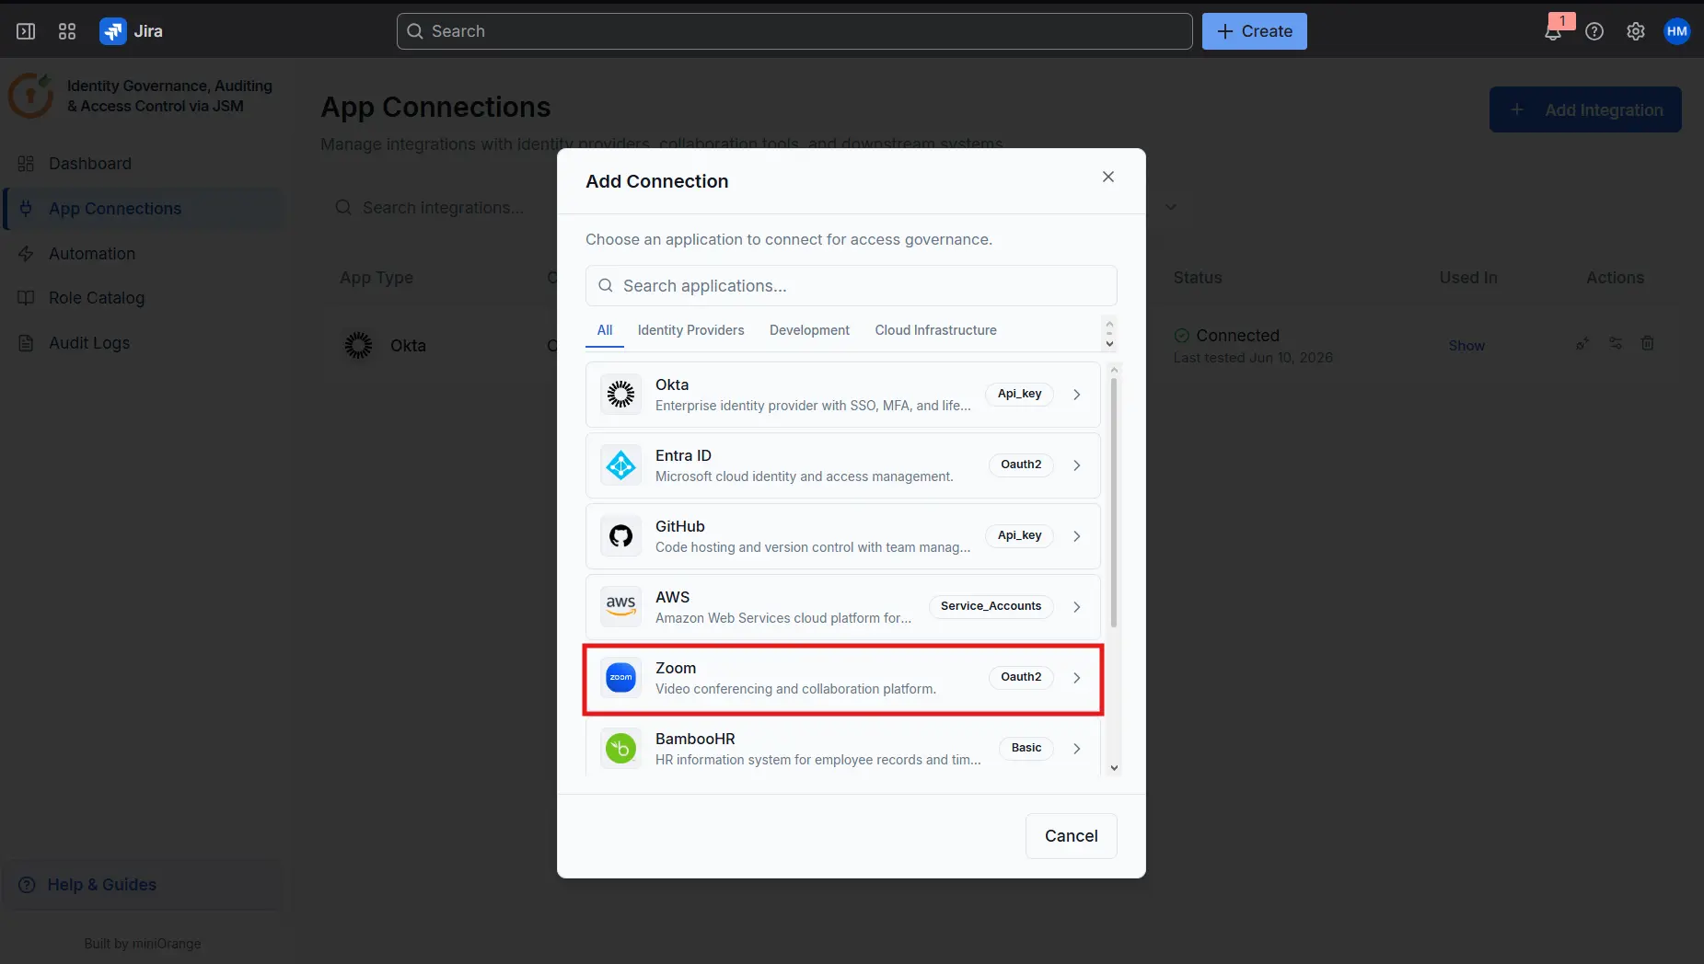
Task: Click the configure sliders icon for Okta row
Action: click(1616, 343)
